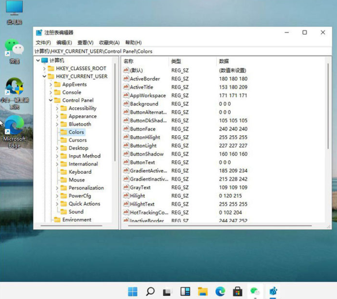
Task: Open File Explorer from the taskbar
Action: coord(203,291)
